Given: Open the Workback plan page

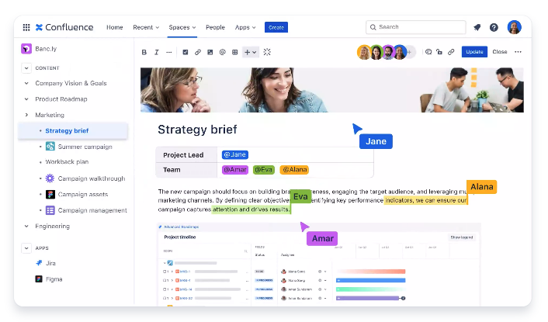Looking at the screenshot, I should click(x=67, y=161).
